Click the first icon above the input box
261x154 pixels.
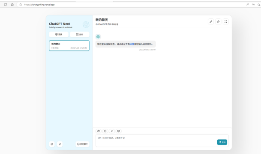pos(99,131)
